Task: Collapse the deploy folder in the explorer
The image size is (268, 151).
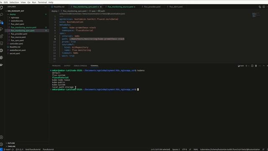Action: [13, 14]
